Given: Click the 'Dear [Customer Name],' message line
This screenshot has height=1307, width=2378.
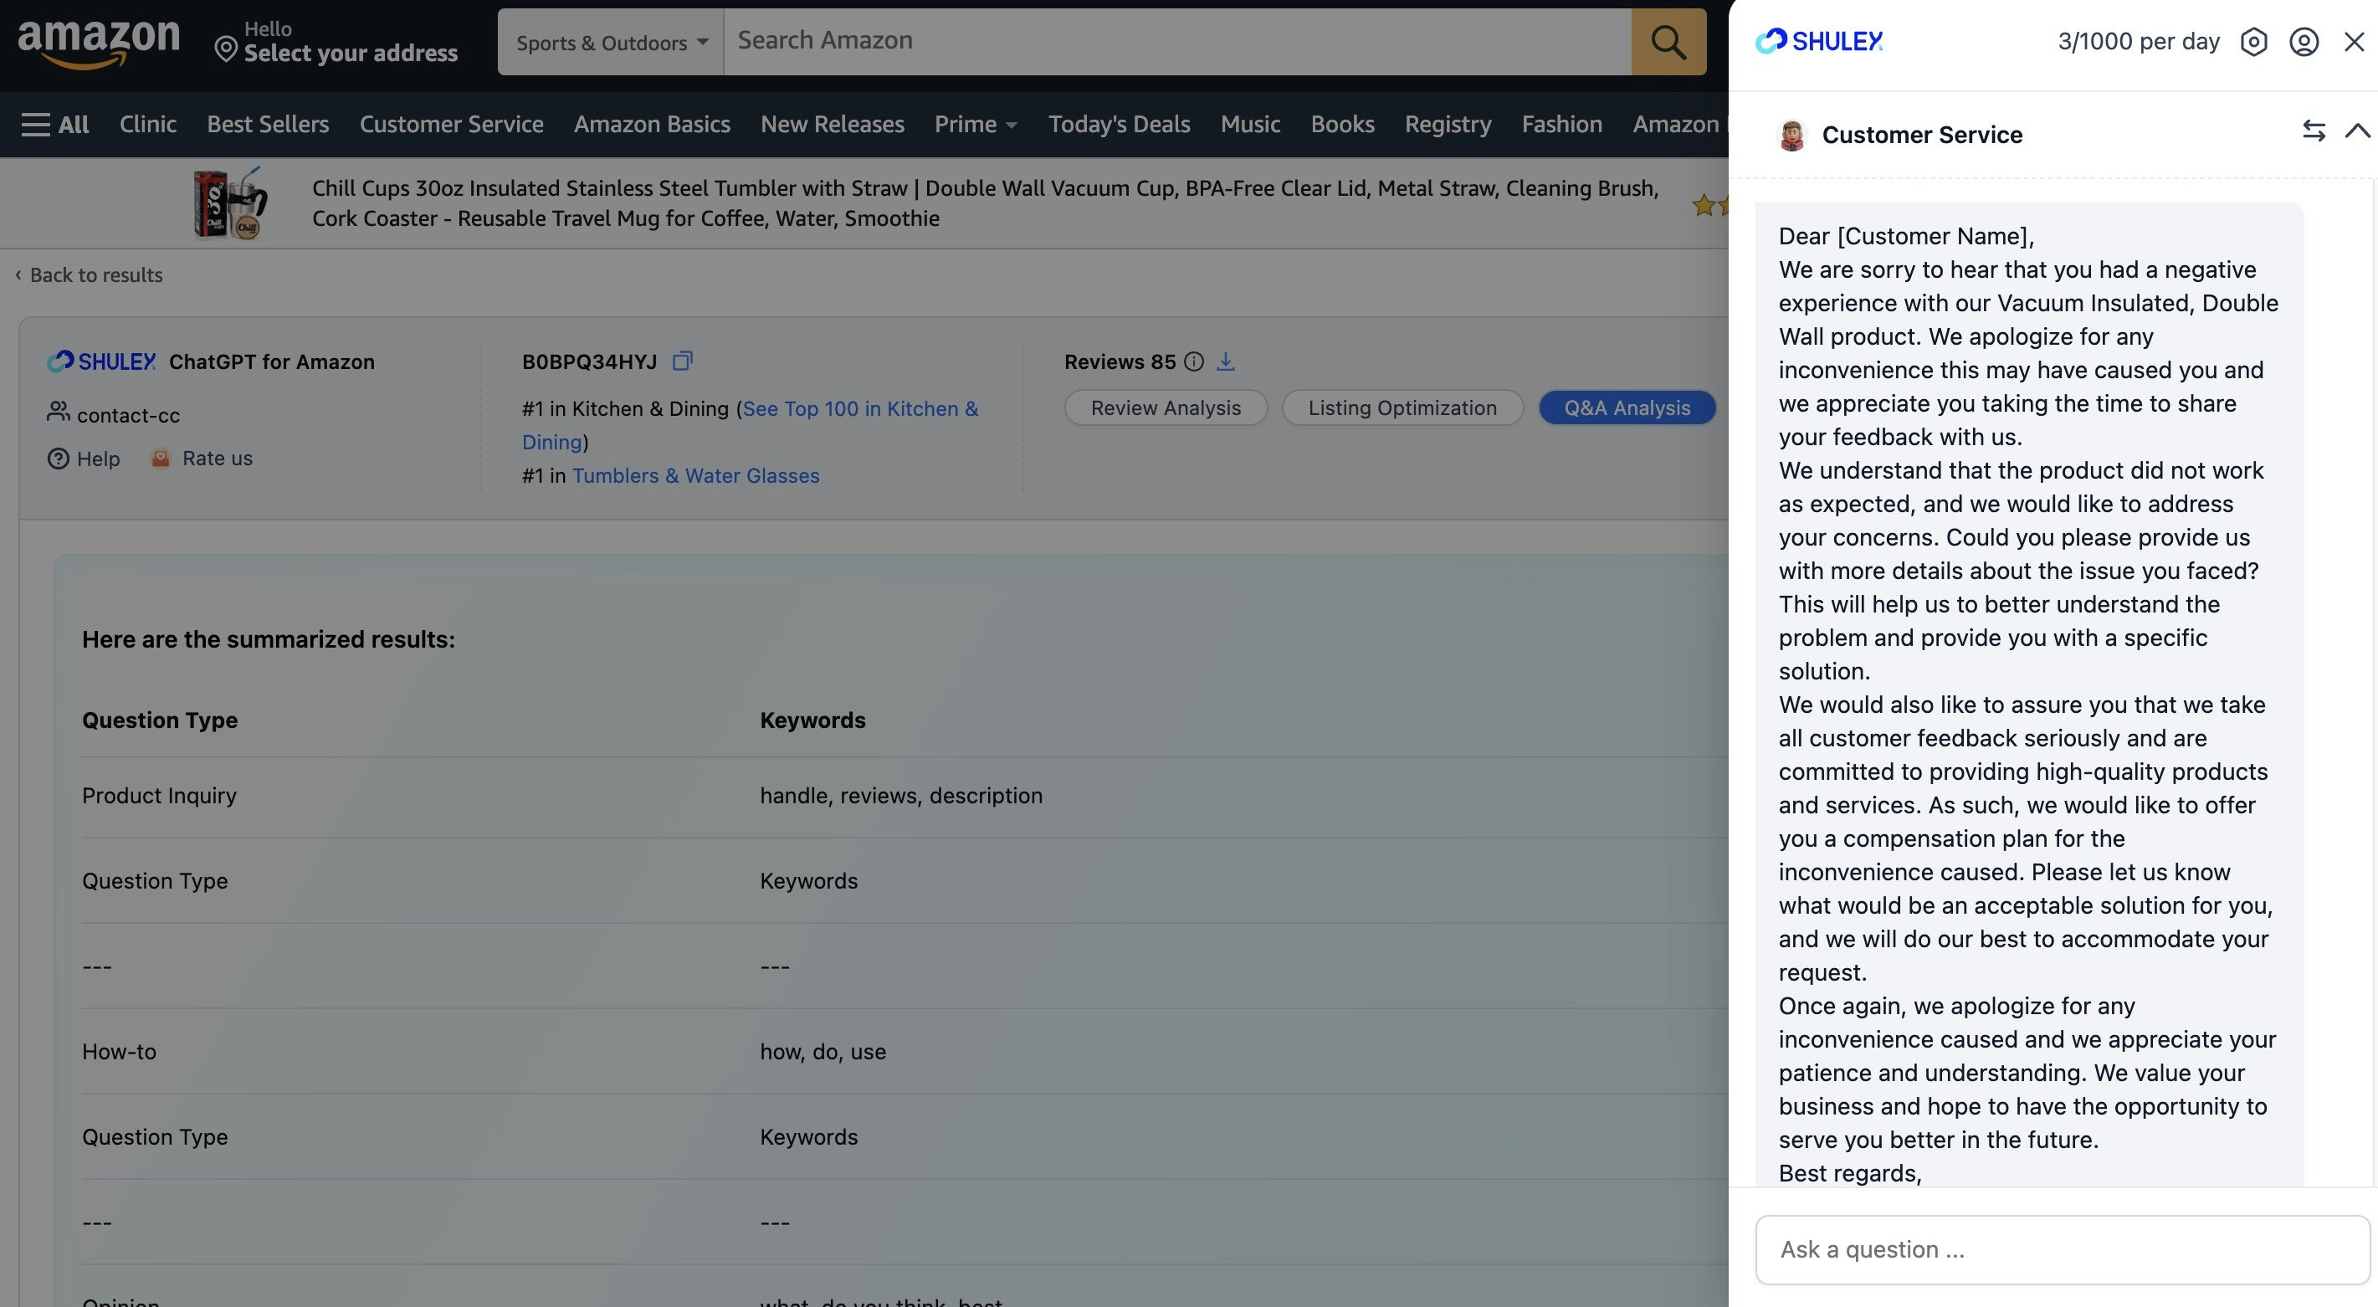Looking at the screenshot, I should (x=1906, y=236).
